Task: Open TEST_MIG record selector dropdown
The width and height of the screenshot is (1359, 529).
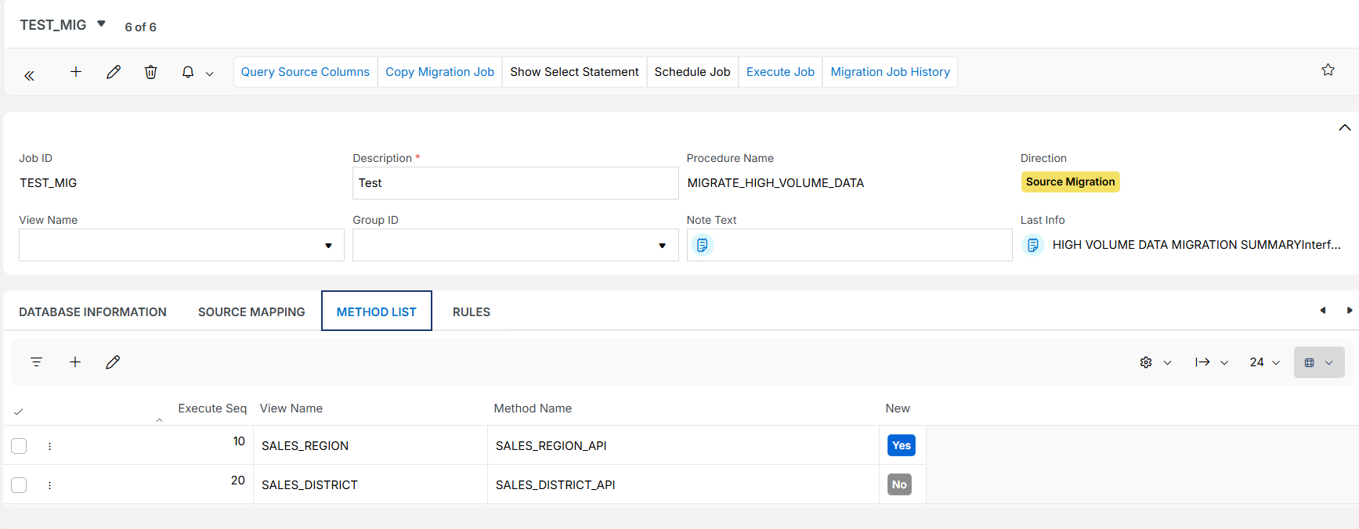Action: [x=101, y=24]
